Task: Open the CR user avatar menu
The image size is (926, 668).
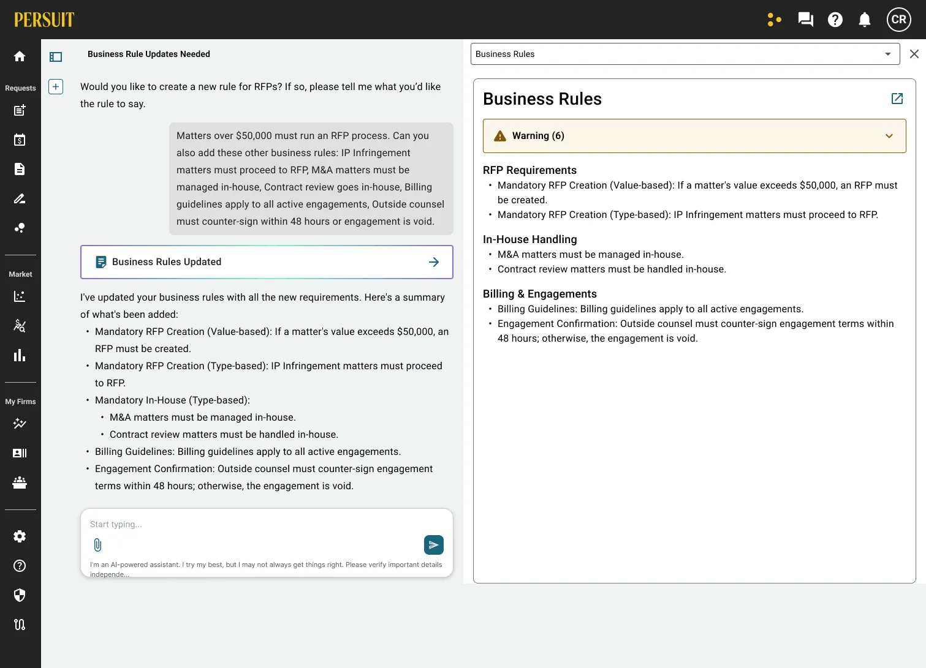Action: tap(899, 20)
